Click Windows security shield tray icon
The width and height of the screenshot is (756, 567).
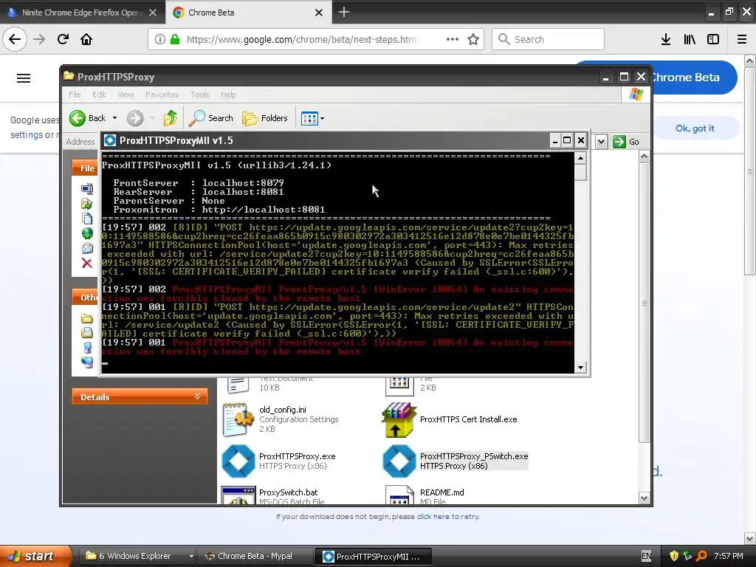[674, 556]
